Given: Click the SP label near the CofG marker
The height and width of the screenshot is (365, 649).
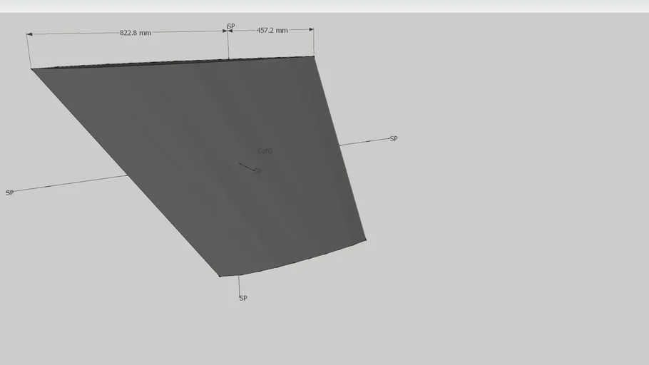Looking at the screenshot, I should tap(257, 171).
